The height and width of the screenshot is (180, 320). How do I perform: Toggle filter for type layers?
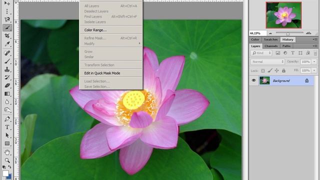click(292, 53)
